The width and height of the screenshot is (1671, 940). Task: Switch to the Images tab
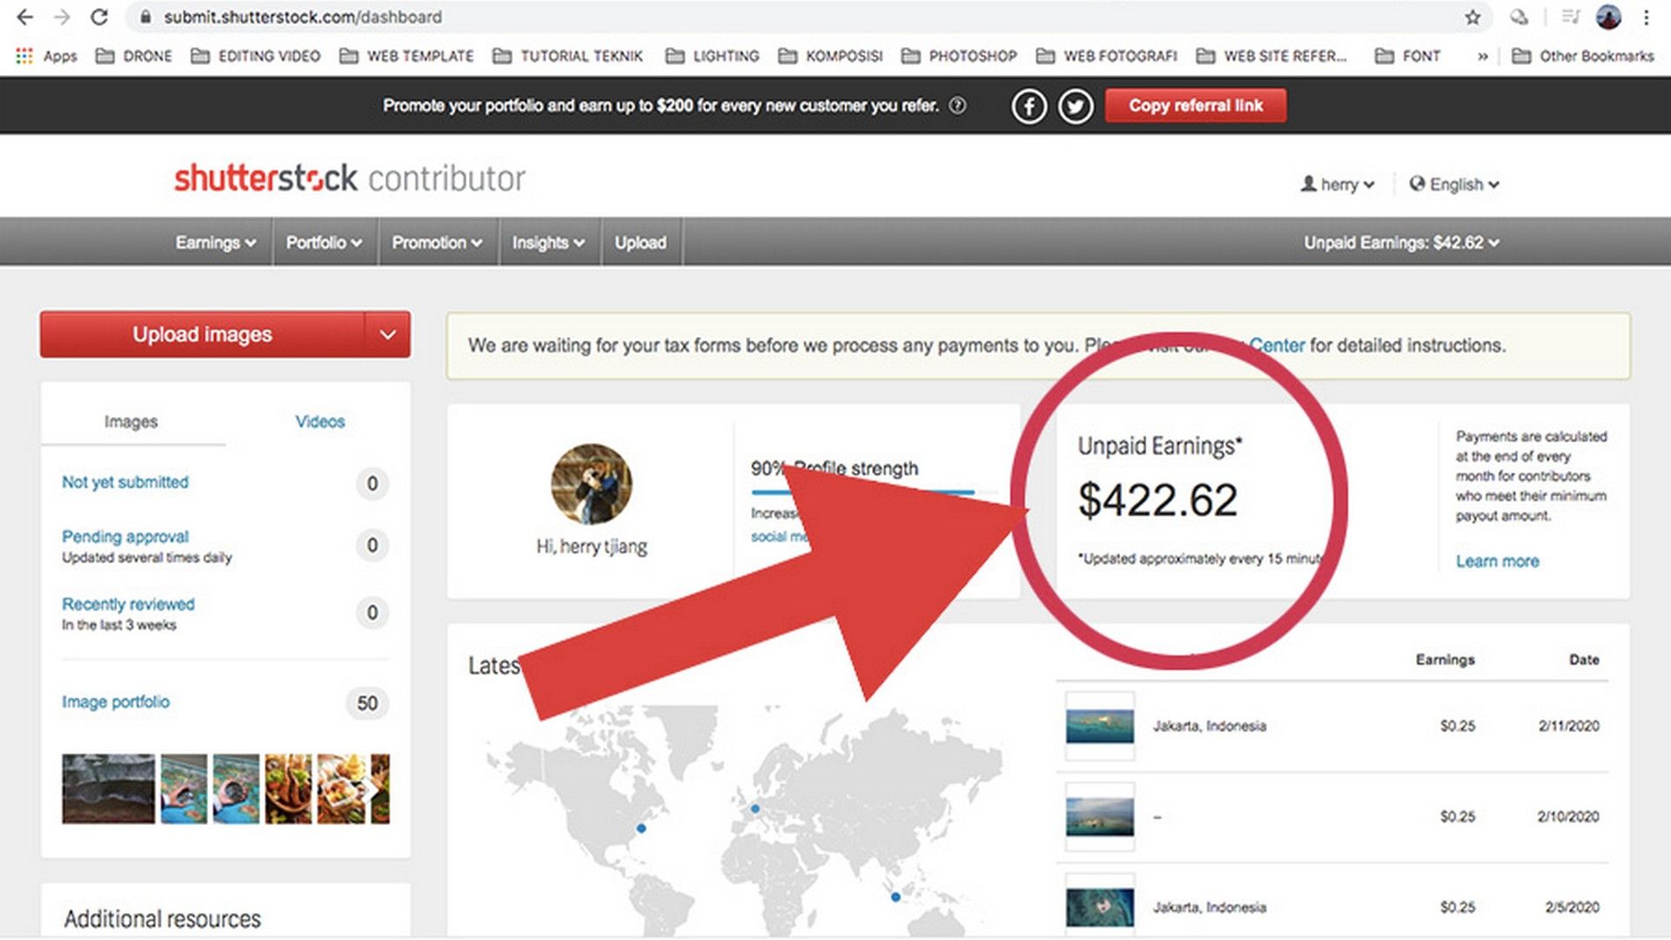click(x=131, y=422)
